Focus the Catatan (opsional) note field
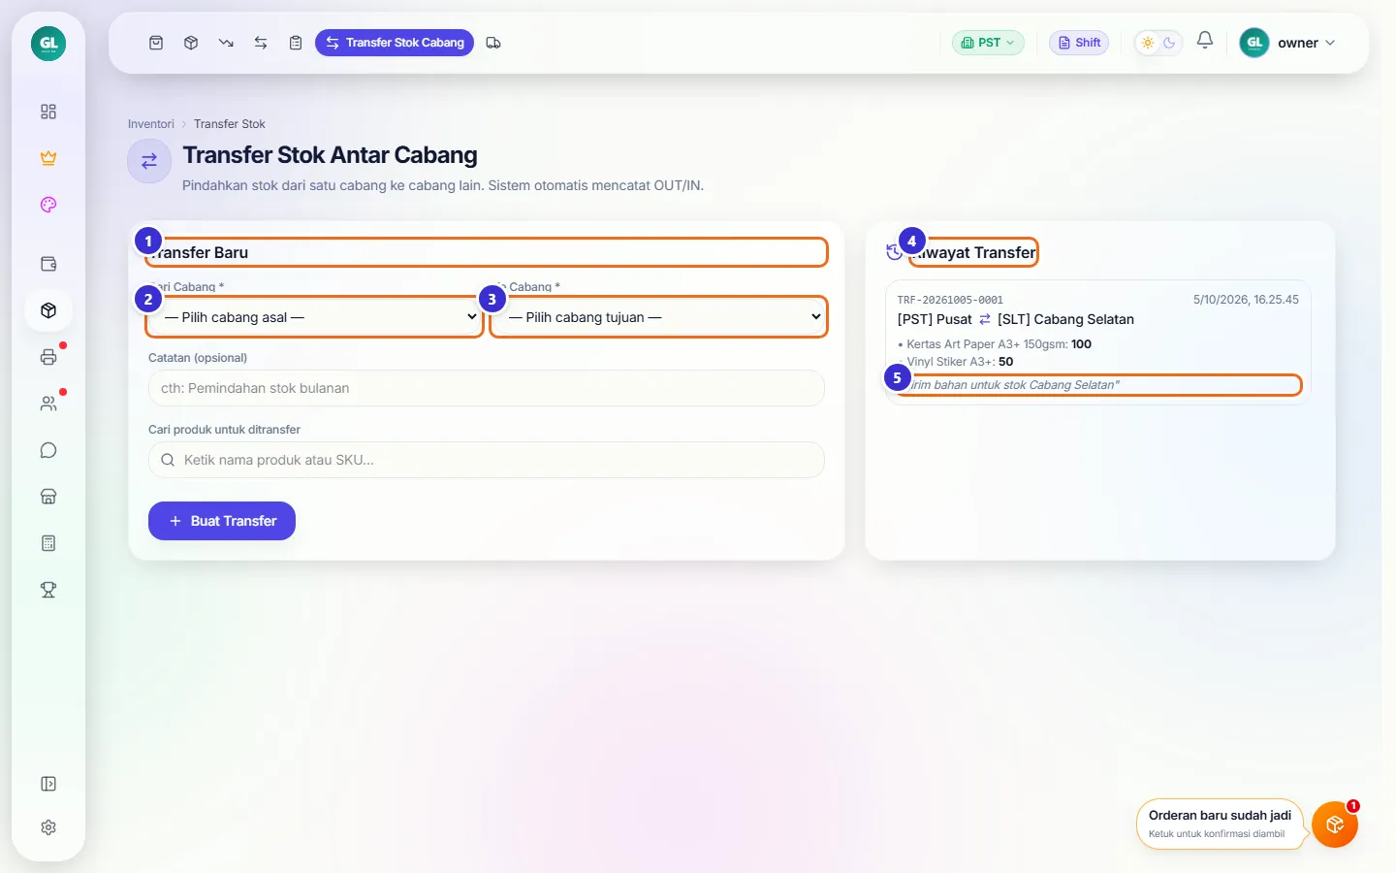1396x873 pixels. [487, 388]
